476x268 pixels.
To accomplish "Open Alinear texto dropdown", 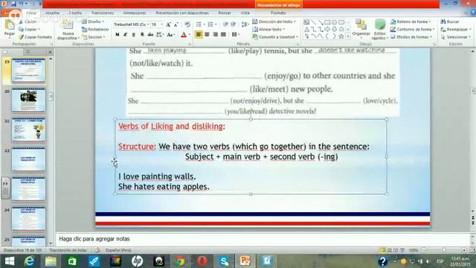I will tap(268, 29).
